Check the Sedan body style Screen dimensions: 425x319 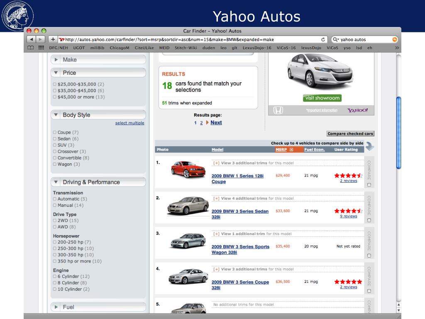[55, 139]
